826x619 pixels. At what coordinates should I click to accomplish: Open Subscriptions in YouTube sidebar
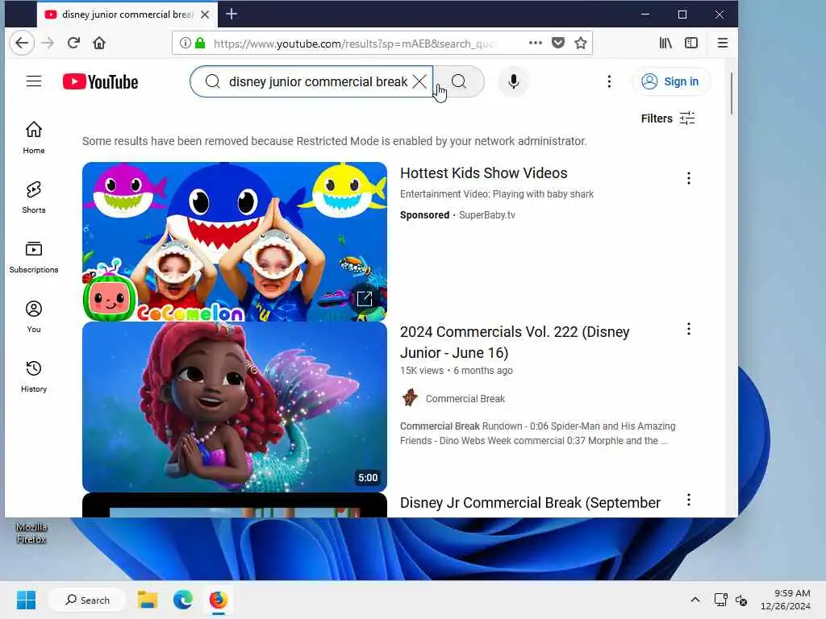pos(34,257)
